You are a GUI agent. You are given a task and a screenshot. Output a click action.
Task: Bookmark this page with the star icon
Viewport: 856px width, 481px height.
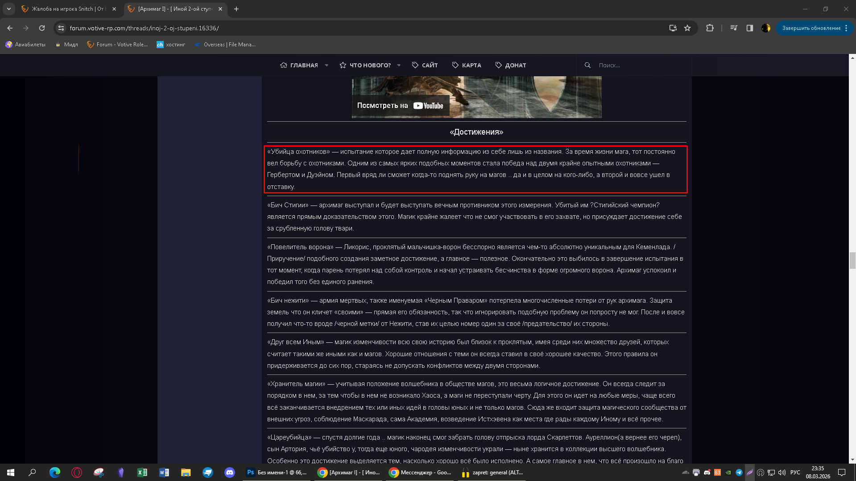687,28
